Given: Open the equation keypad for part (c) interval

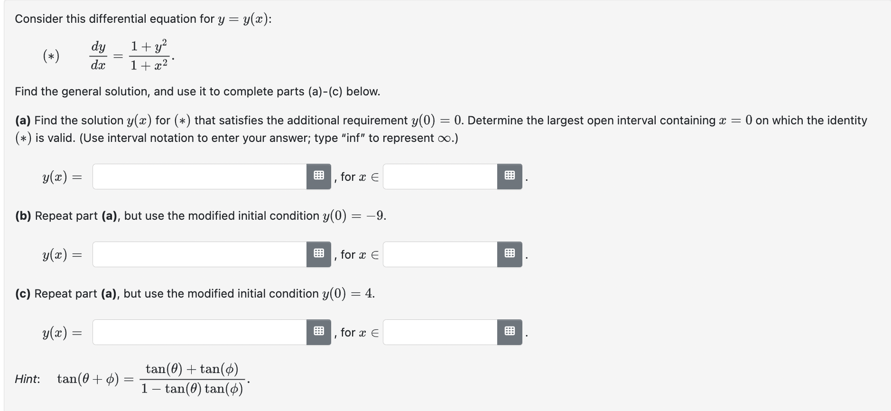Looking at the screenshot, I should (510, 332).
